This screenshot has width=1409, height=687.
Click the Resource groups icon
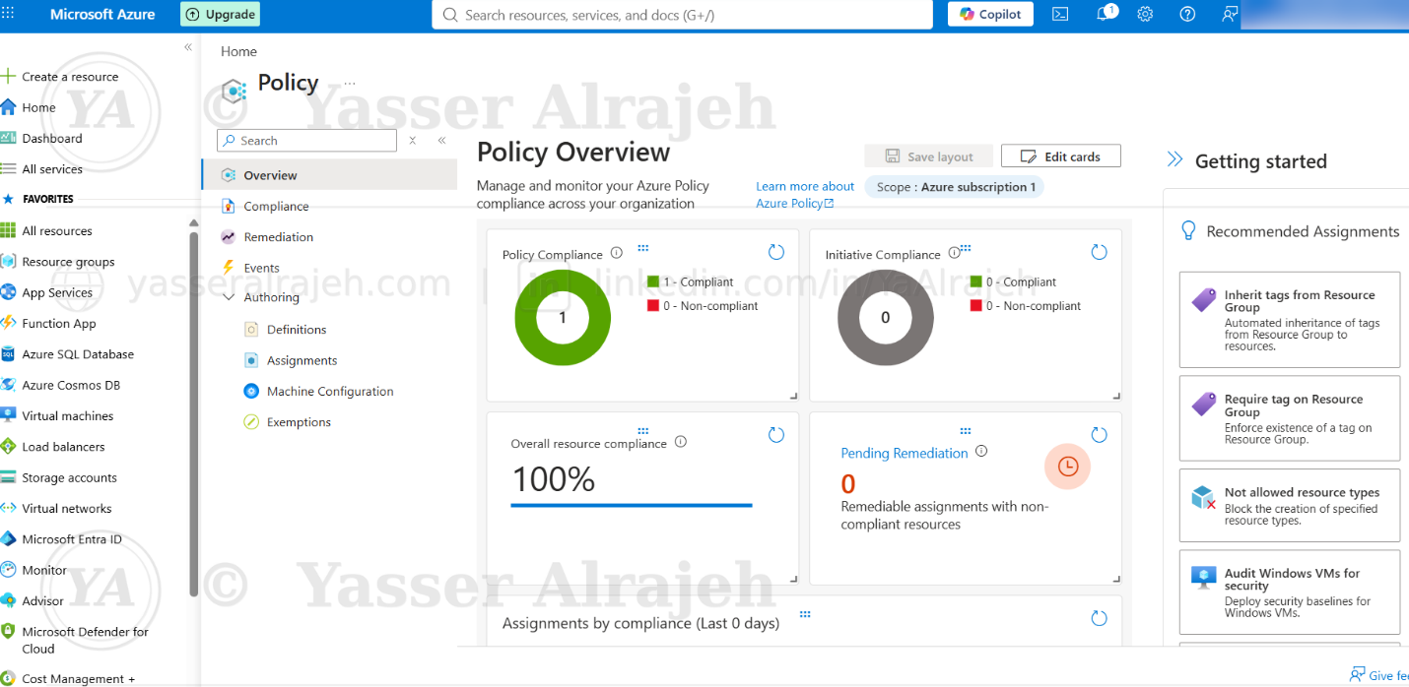point(8,262)
